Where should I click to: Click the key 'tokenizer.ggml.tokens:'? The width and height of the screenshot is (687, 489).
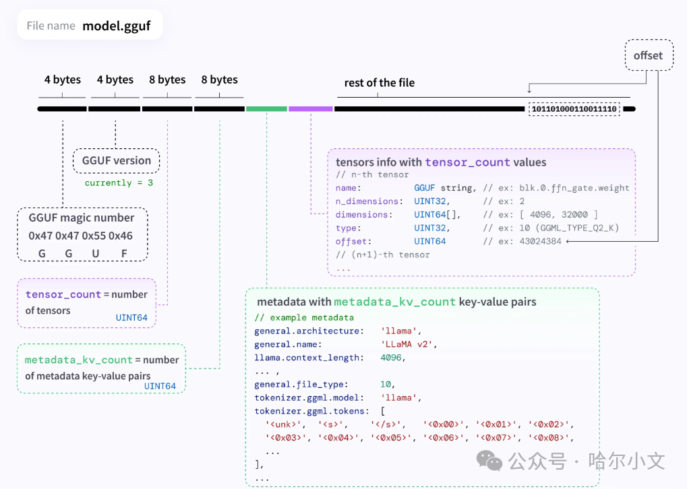(x=312, y=411)
